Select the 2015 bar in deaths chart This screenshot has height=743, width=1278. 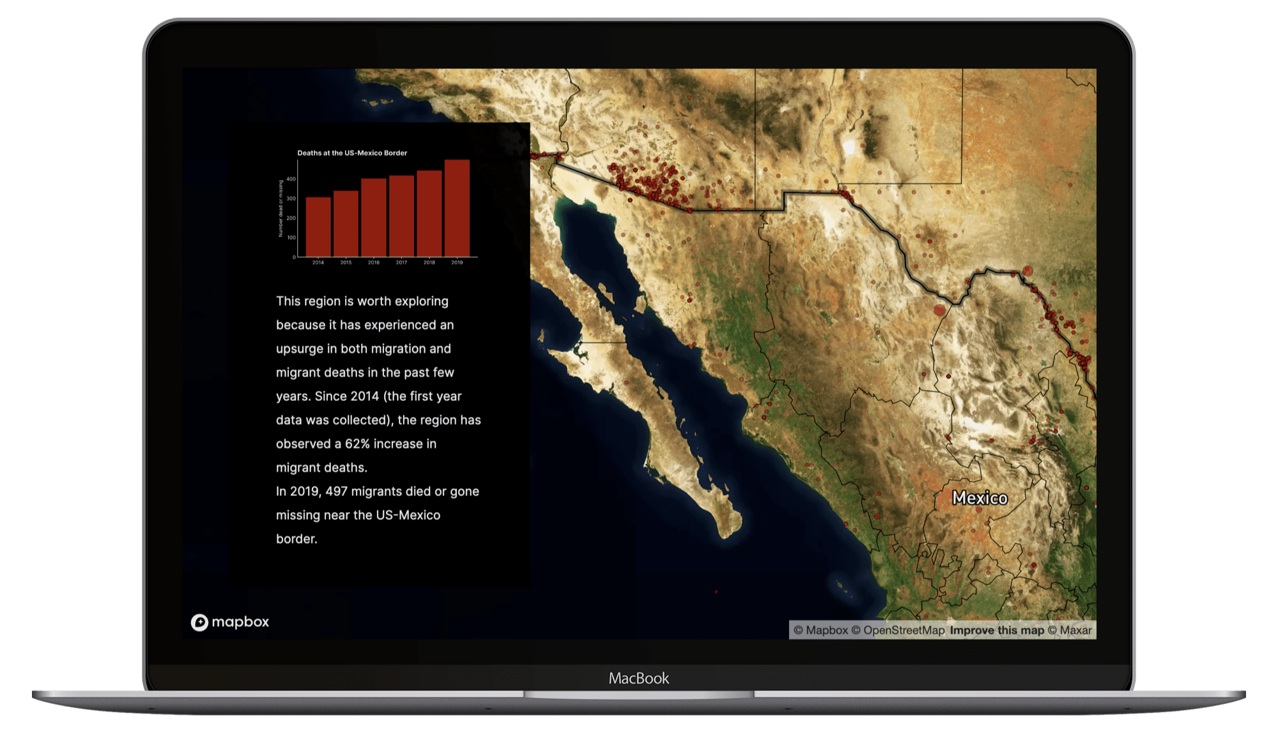click(346, 223)
